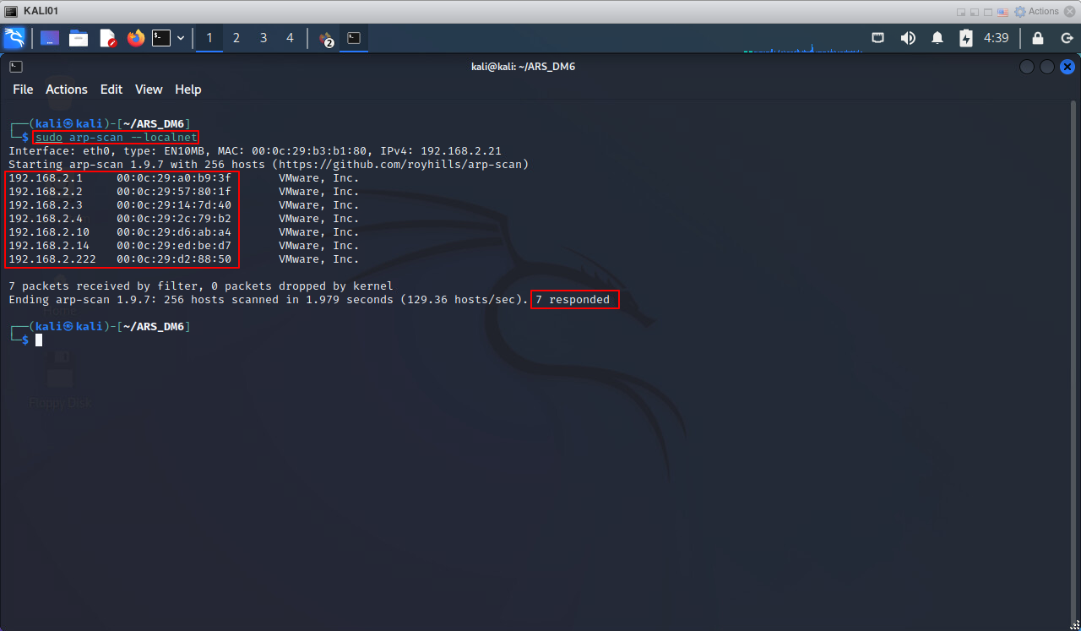This screenshot has width=1081, height=631.
Task: Open the Kali applications menu
Action: click(14, 38)
